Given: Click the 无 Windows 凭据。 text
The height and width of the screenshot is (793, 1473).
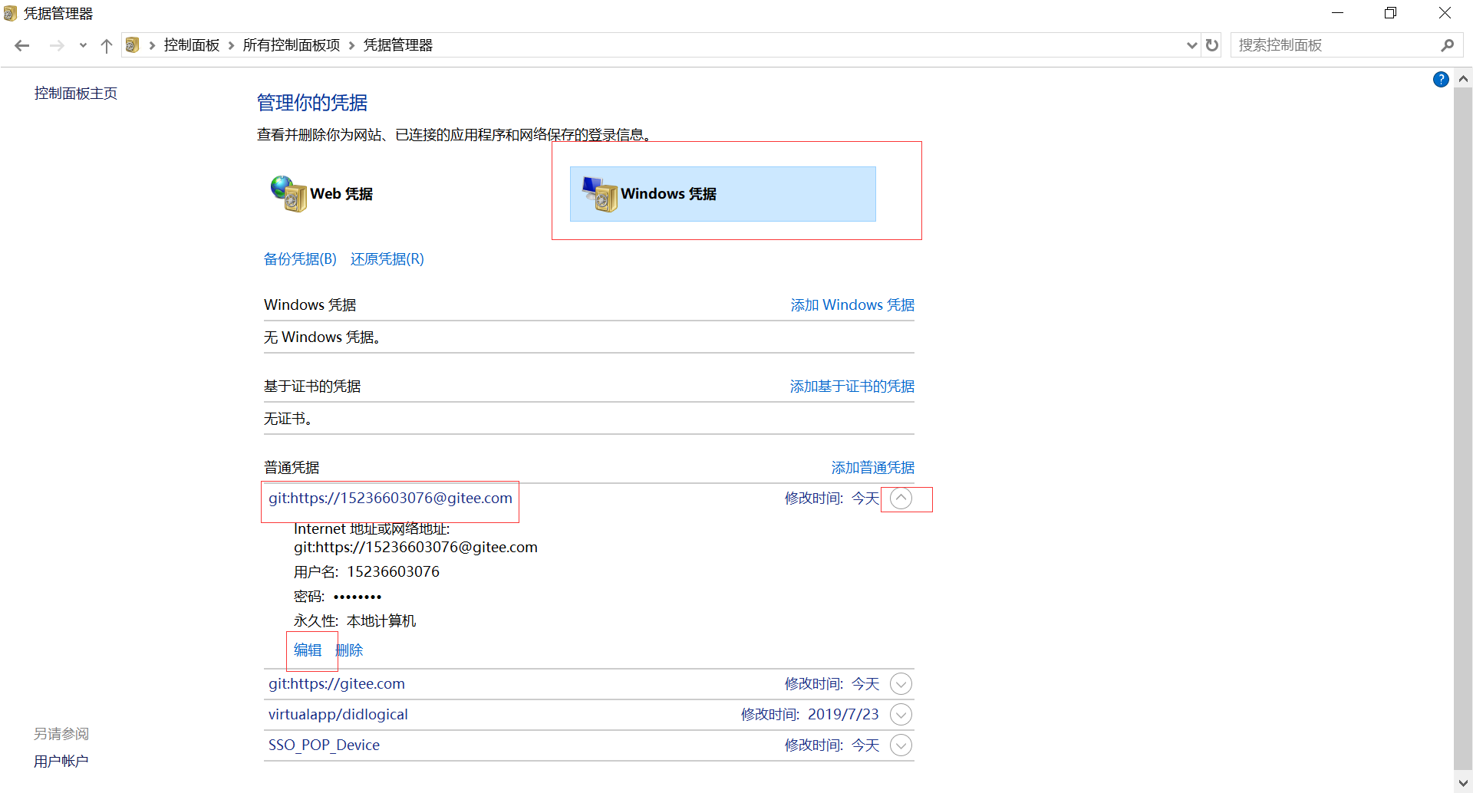Looking at the screenshot, I should (322, 337).
